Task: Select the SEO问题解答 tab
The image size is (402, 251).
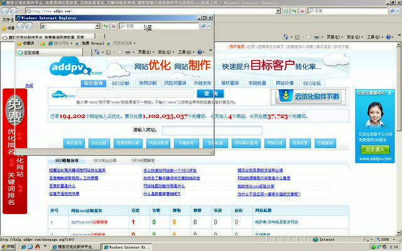Action: click(143, 161)
